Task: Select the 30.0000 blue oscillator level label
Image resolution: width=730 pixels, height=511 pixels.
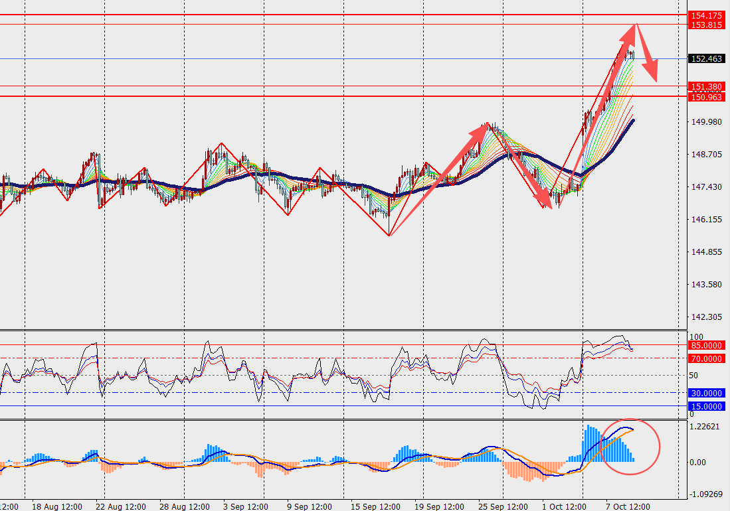Action: (707, 393)
